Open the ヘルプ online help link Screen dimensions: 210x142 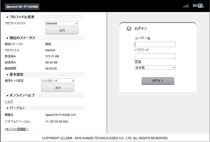9,102
